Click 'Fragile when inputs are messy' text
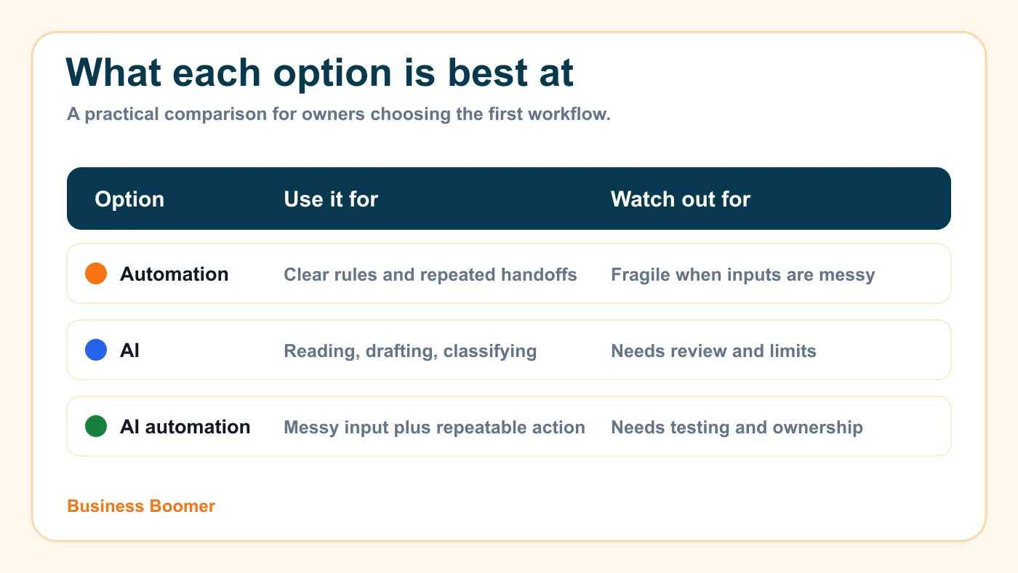1018x573 pixels. pos(743,275)
